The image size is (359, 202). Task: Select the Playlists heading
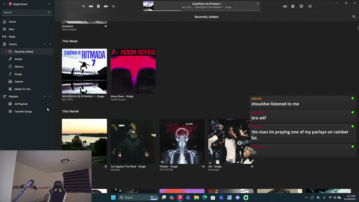point(13,97)
